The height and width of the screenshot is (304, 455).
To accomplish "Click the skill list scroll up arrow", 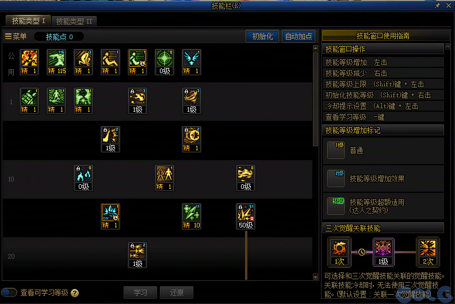I will click(315, 48).
